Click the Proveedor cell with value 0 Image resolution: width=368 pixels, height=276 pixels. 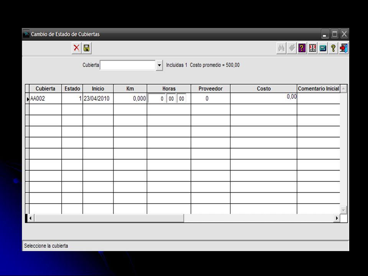pos(210,99)
